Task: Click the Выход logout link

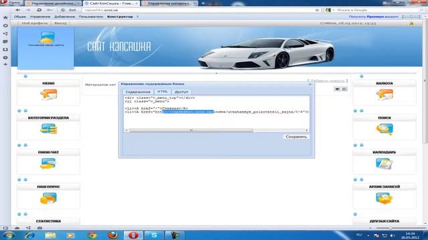Action: click(60, 23)
